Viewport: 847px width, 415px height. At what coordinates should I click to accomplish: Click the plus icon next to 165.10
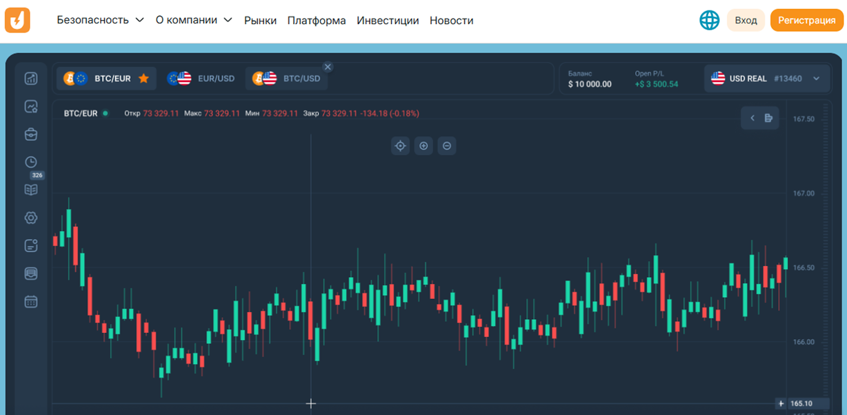[x=781, y=403]
